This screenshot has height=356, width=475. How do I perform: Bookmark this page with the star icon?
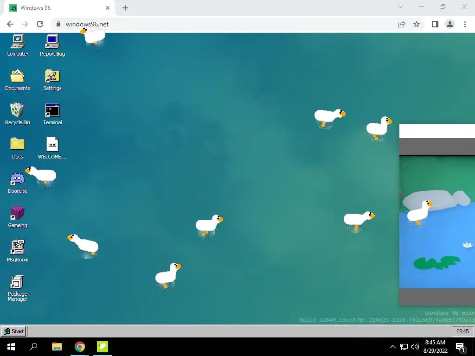click(417, 24)
